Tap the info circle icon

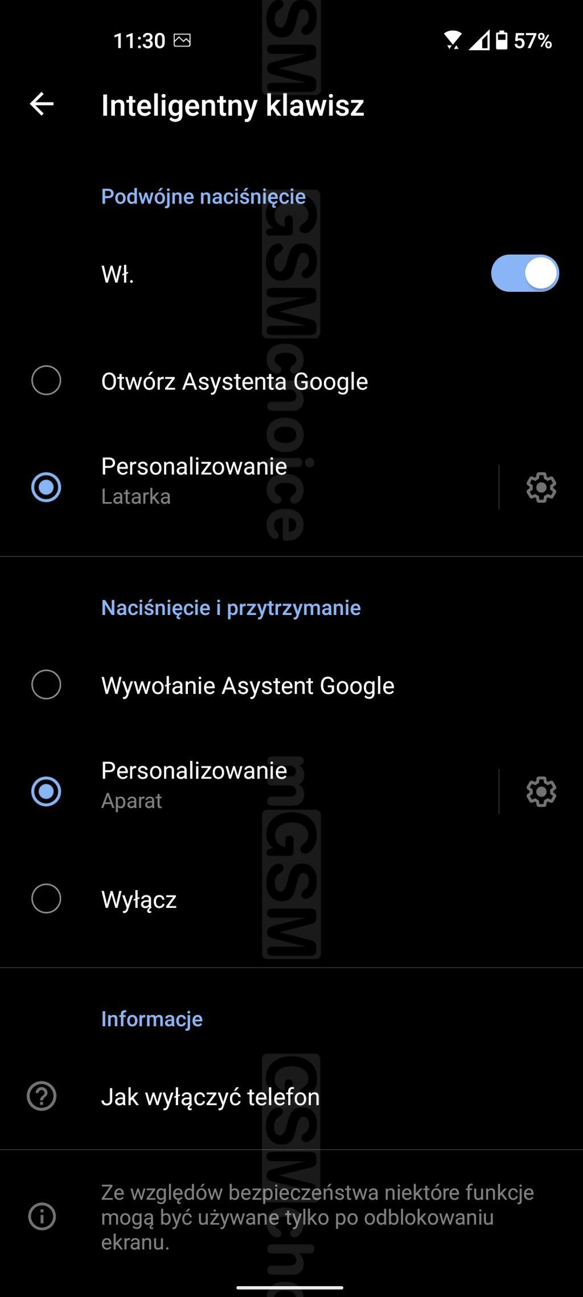[x=42, y=1217]
